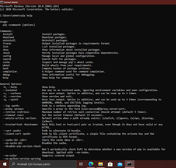This screenshot has width=176, height=168.
Task: Click the '--proxy <proxy>' option text
Action: click(13, 109)
